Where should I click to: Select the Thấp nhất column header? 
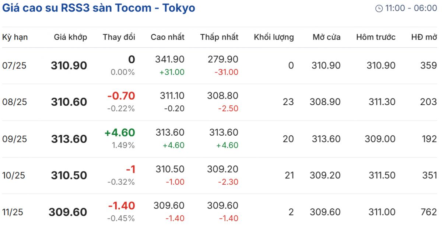[x=219, y=37]
